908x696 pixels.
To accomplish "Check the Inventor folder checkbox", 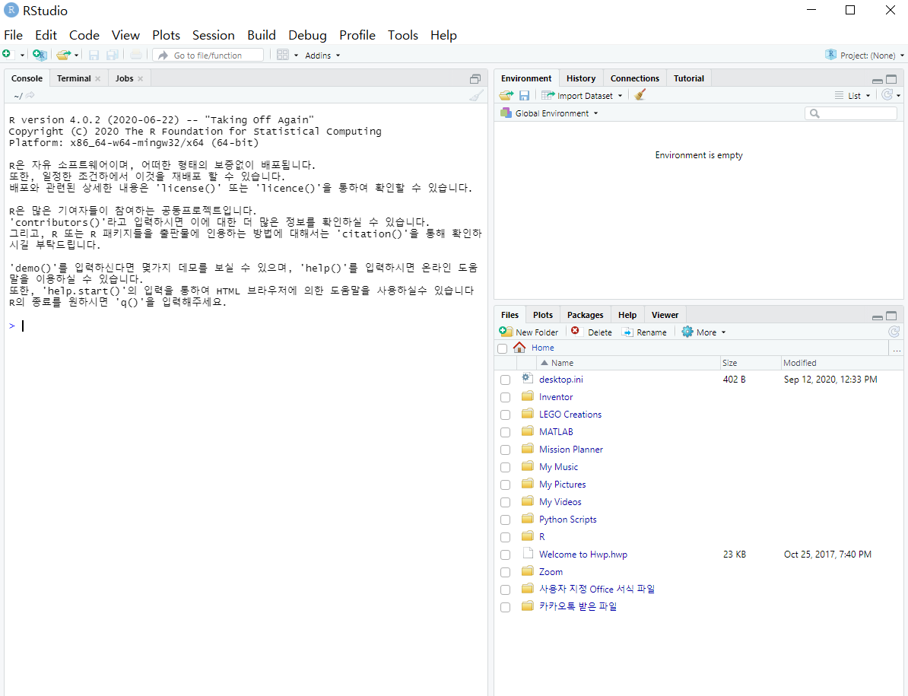I will (506, 397).
